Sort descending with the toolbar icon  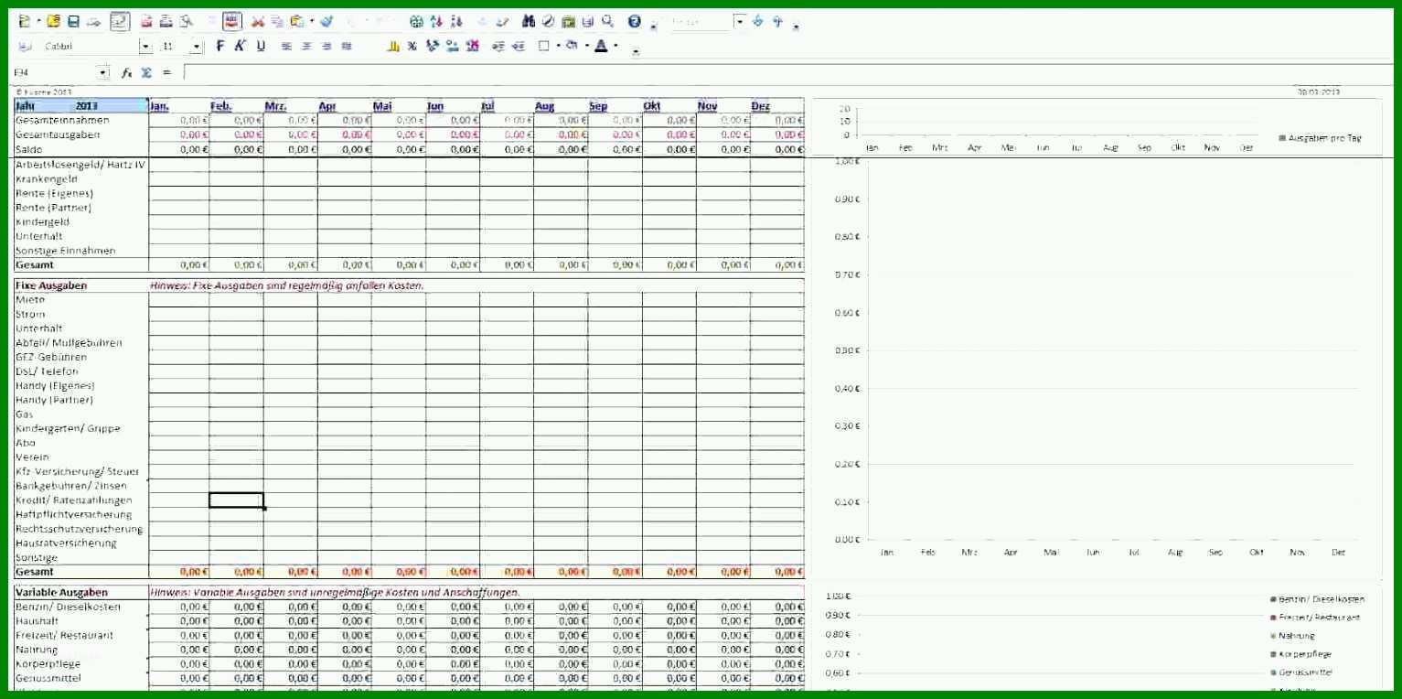coord(456,21)
